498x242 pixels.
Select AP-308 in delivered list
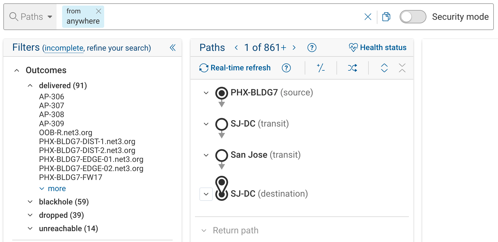click(x=52, y=114)
